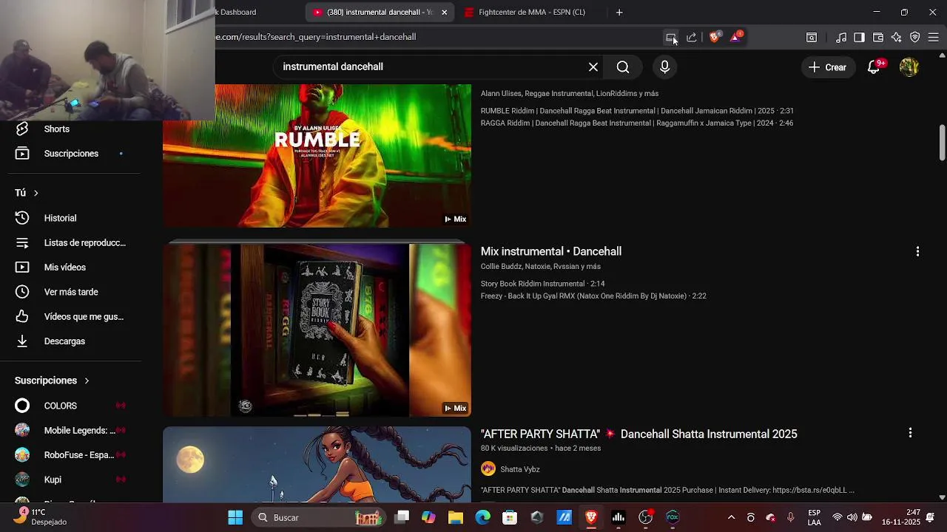This screenshot has height=532, width=947.
Task: Start voice search with microphone icon
Action: tap(664, 67)
